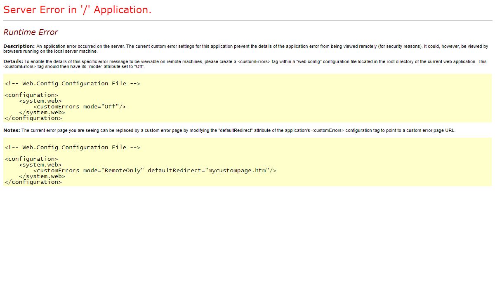Click the closing </configuration> tag in the first code block
495x305 pixels.
point(33,118)
